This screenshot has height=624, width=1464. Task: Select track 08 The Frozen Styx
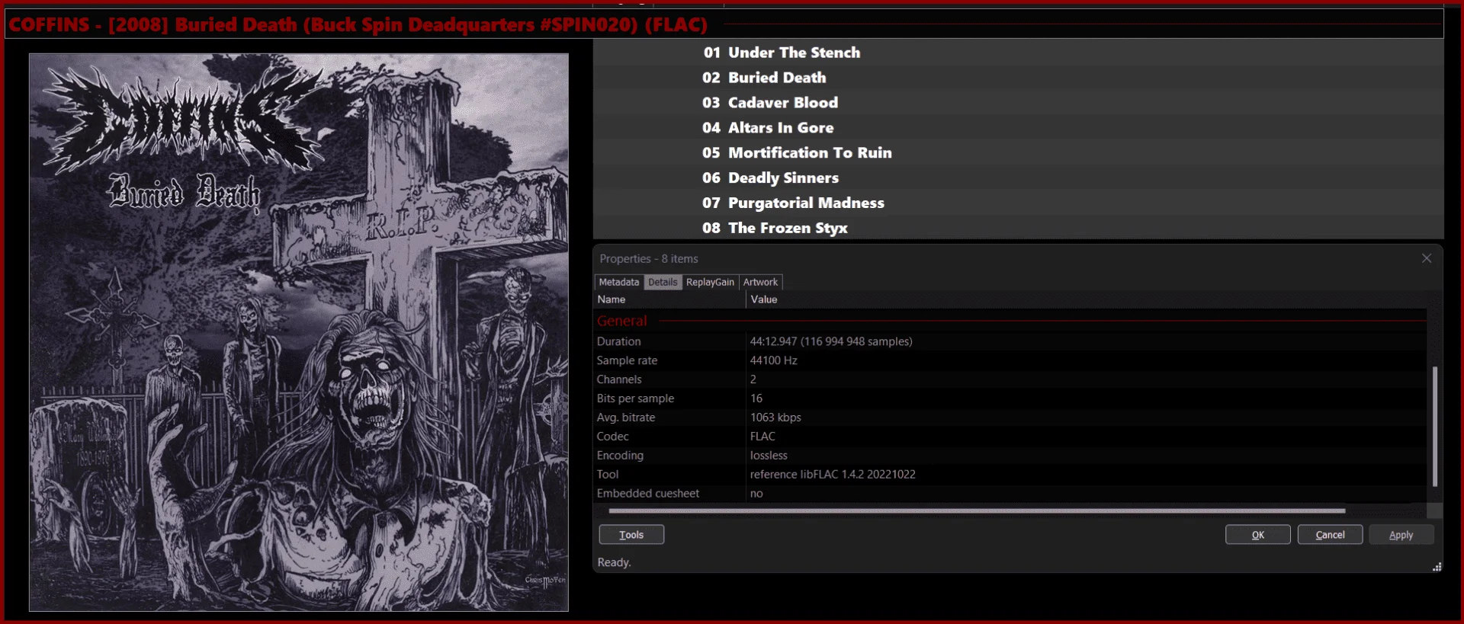point(1018,228)
